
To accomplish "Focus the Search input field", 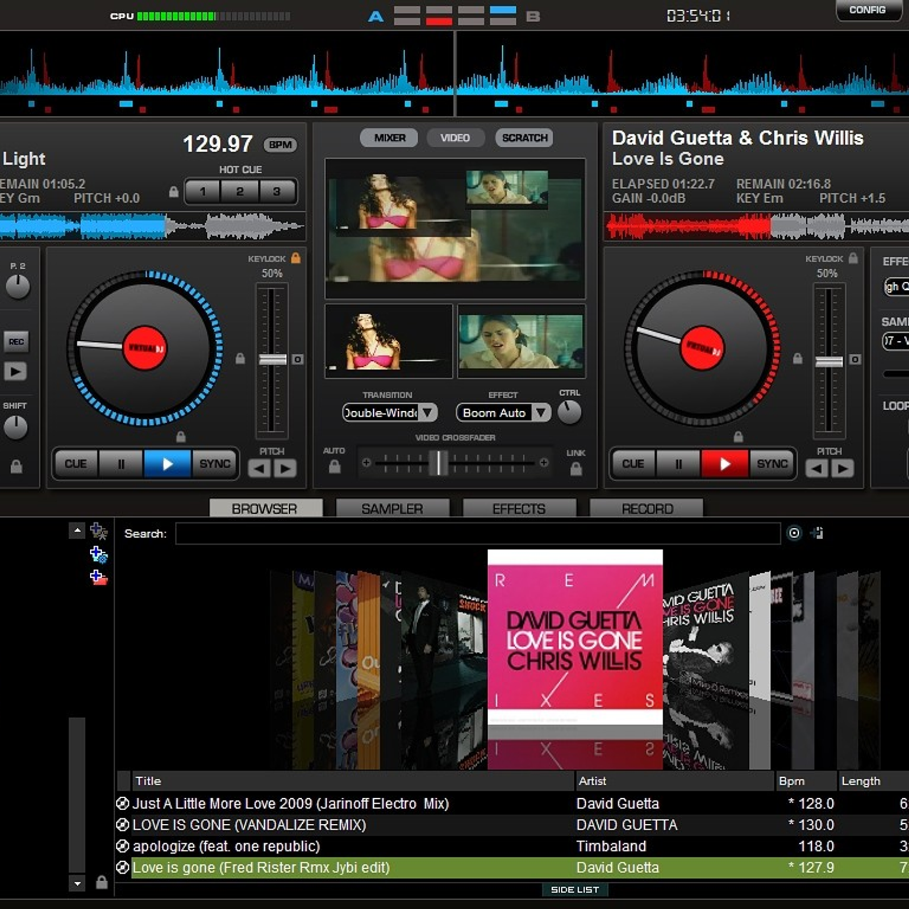I will pyautogui.click(x=478, y=533).
